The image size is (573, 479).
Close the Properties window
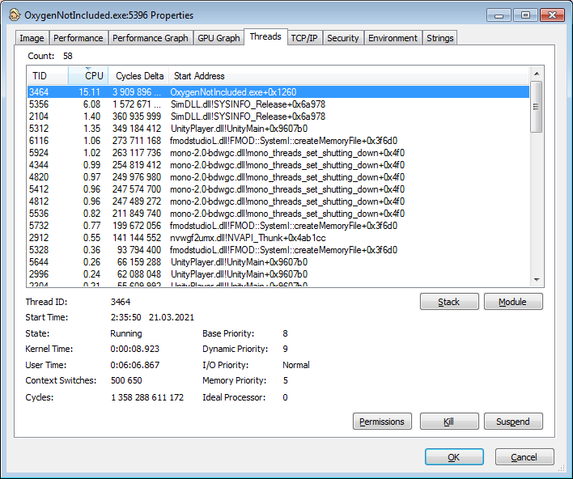coord(552,15)
